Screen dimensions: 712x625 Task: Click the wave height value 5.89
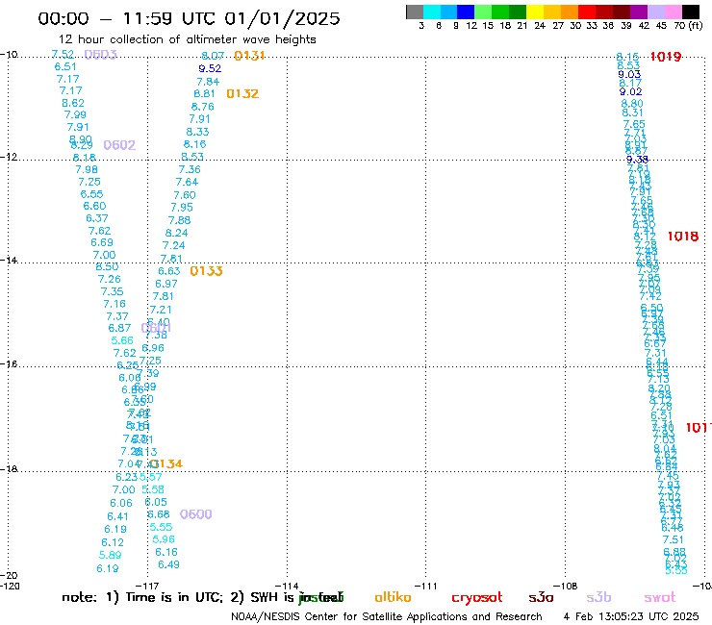pyautogui.click(x=111, y=555)
